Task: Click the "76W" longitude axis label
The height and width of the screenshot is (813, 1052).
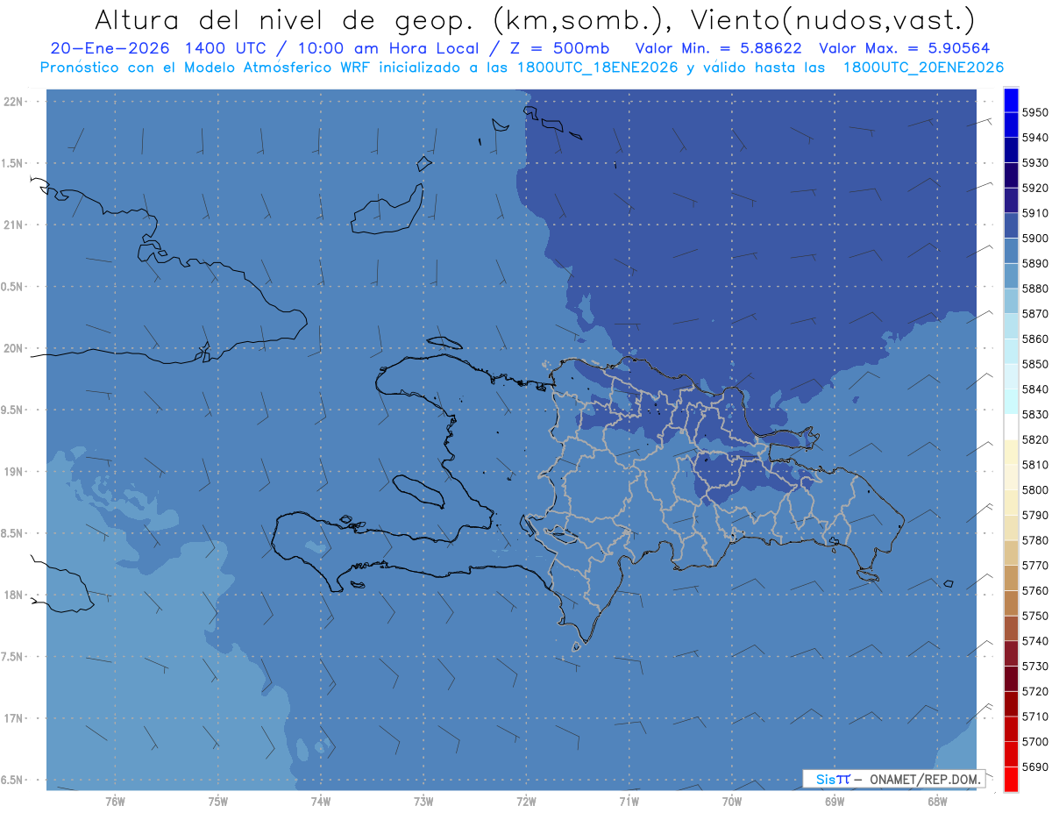Action: coord(115,801)
